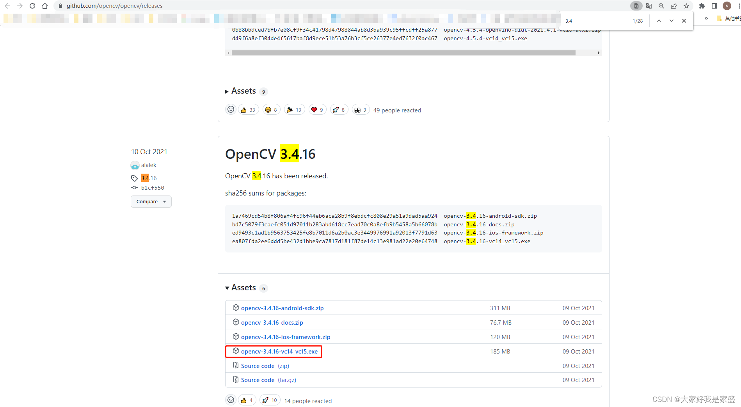Toggle rocket reaction with 10
Viewport: 741px width, 407px height.
click(270, 400)
